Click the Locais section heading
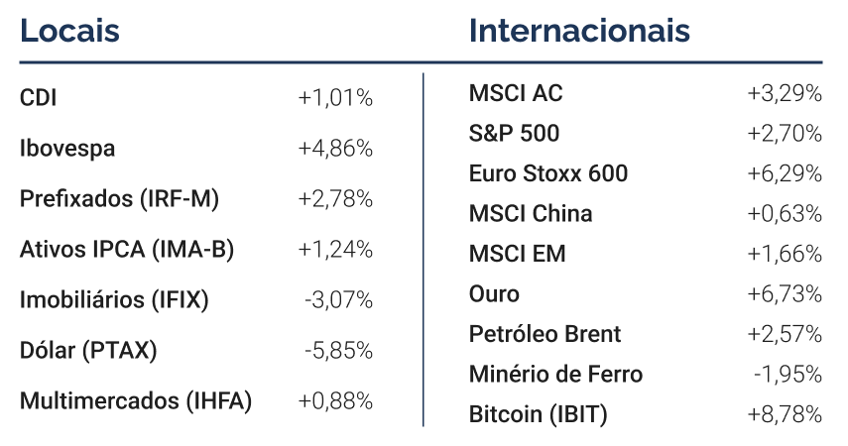Screen dimensions: 848x446 pos(69,31)
